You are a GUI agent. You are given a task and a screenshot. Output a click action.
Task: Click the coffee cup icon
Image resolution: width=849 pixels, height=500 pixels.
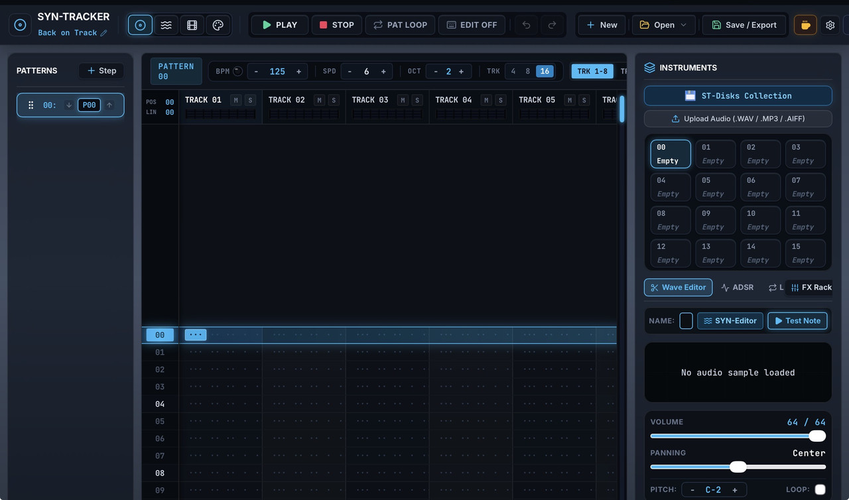pos(805,25)
